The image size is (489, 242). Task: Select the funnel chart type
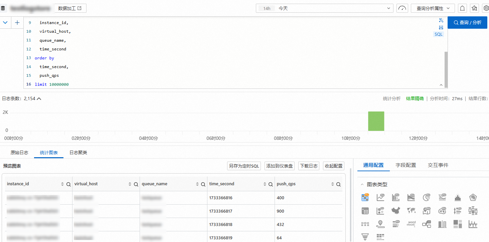[365, 237]
